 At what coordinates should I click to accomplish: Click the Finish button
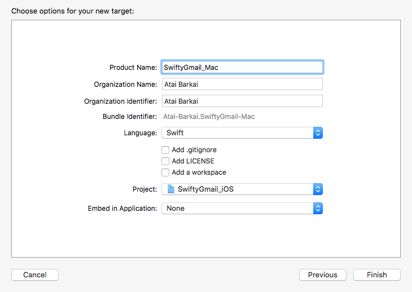[377, 275]
